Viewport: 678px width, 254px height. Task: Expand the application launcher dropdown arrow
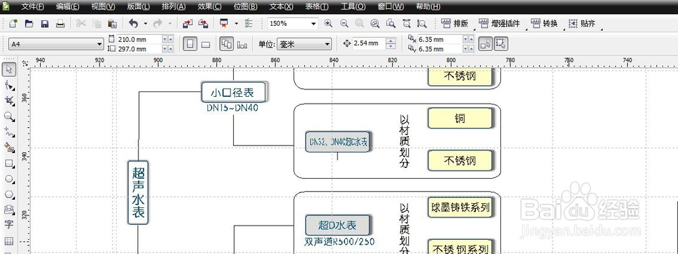[236, 24]
